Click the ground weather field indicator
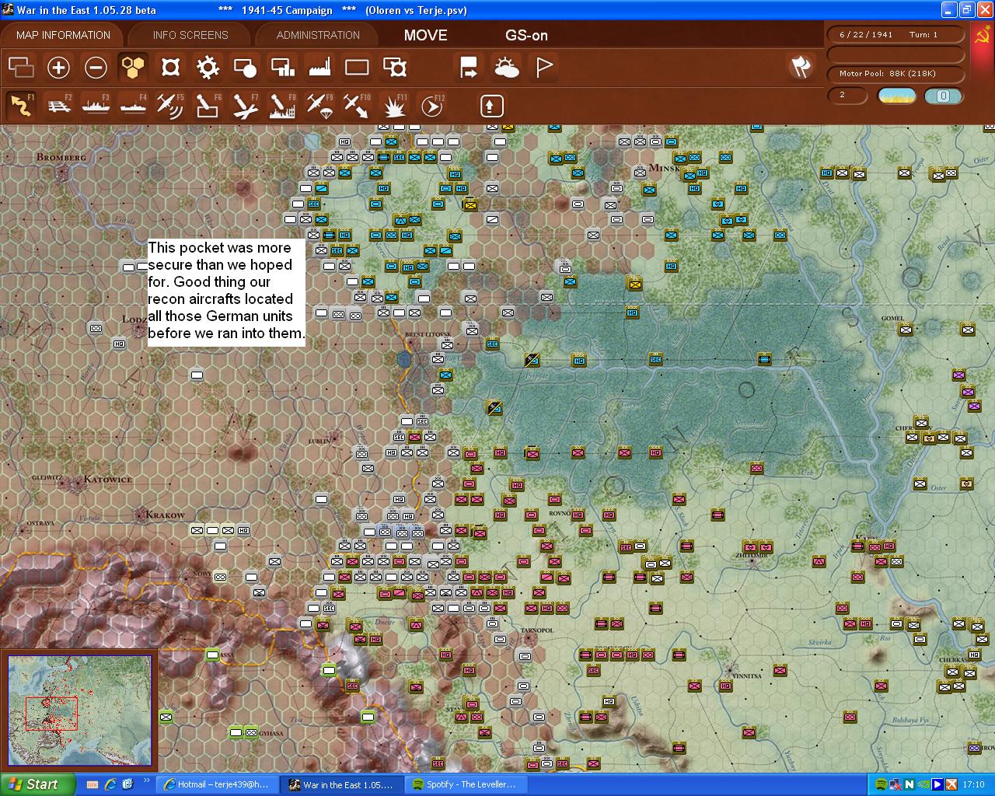995x796 pixels. pos(896,96)
